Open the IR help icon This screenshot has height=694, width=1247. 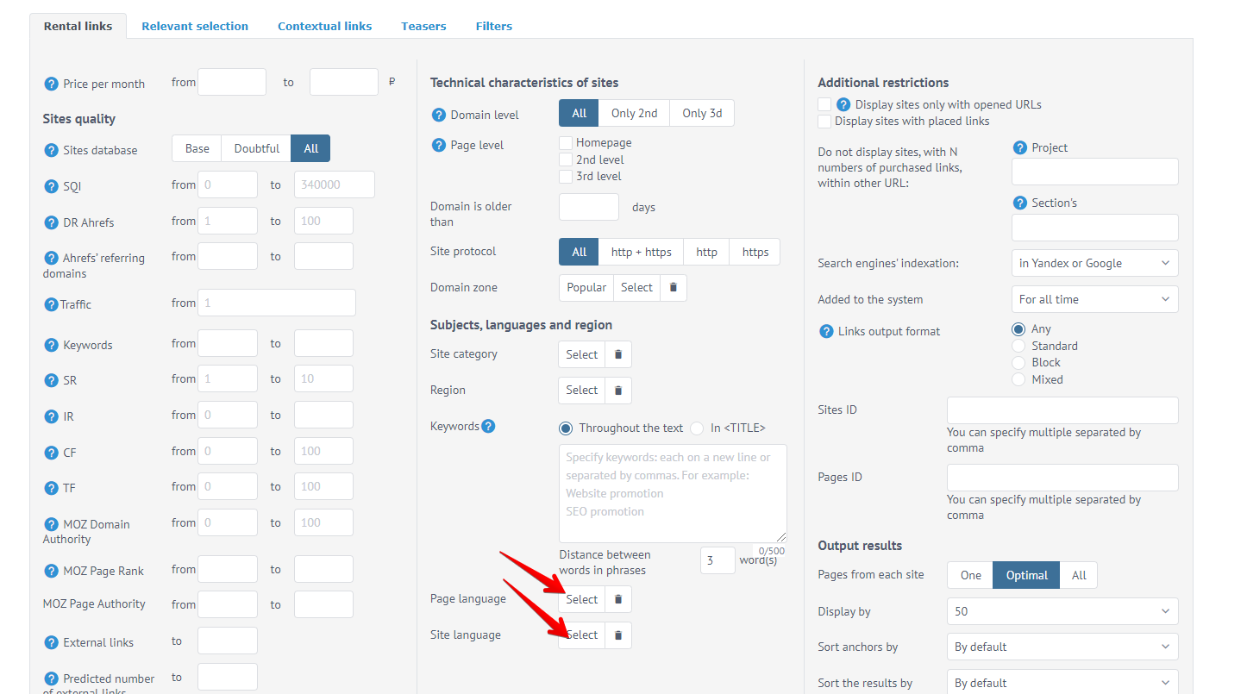pyautogui.click(x=51, y=416)
